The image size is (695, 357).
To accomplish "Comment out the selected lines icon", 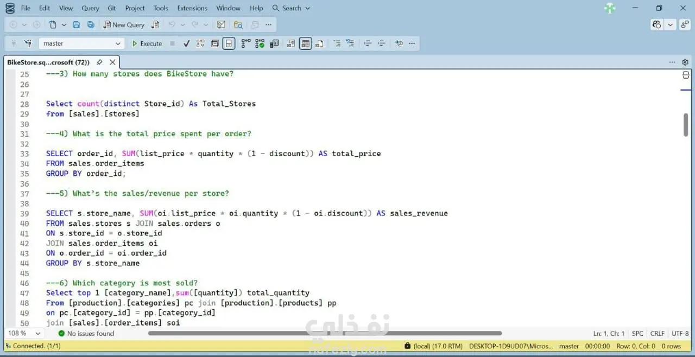I will click(337, 43).
